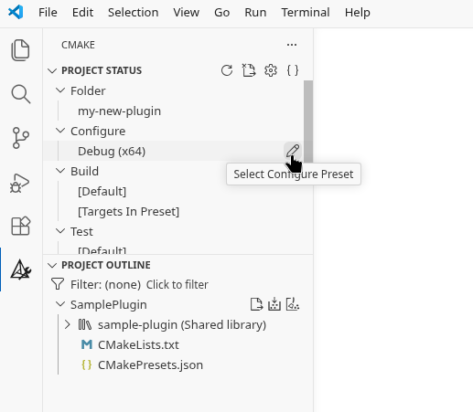Image resolution: width=473 pixels, height=412 pixels.
Task: Select the CMake Tools activity bar icon
Action: coord(20,269)
